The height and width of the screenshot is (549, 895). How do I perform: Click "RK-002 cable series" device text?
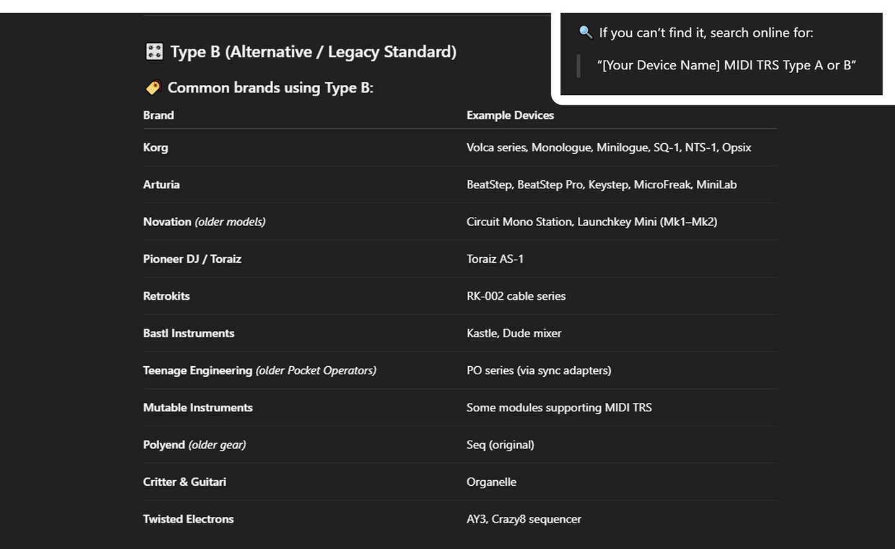(x=516, y=296)
